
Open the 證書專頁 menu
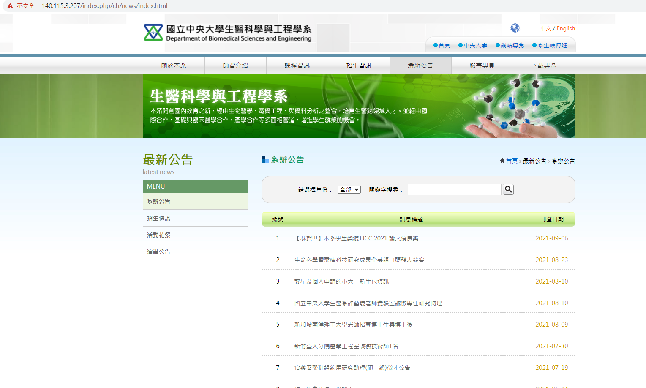tap(482, 66)
